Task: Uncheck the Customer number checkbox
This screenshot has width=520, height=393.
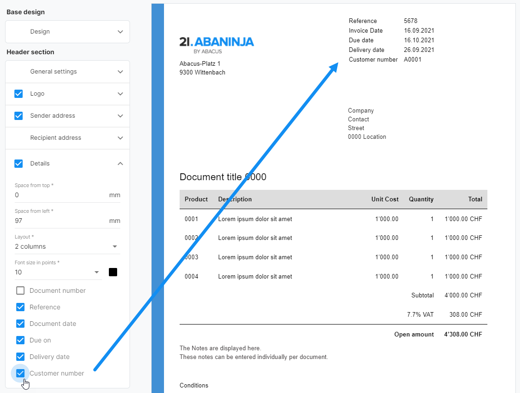Action: click(20, 373)
